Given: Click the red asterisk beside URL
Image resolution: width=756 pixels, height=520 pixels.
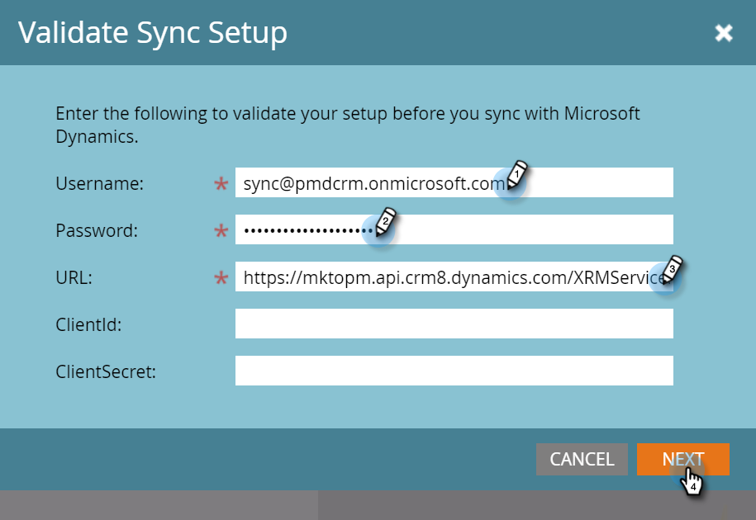Looking at the screenshot, I should [221, 279].
